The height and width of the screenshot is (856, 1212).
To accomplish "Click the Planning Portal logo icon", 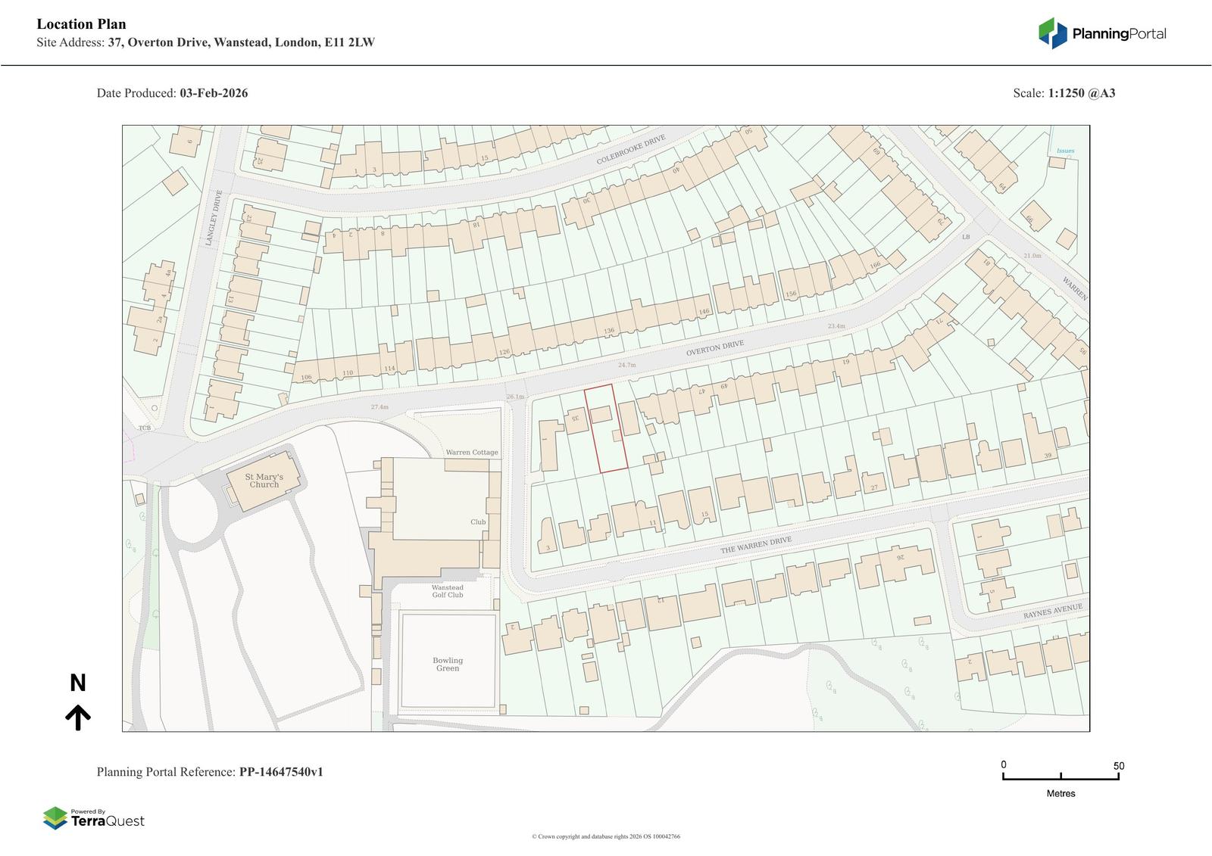I will [1052, 33].
